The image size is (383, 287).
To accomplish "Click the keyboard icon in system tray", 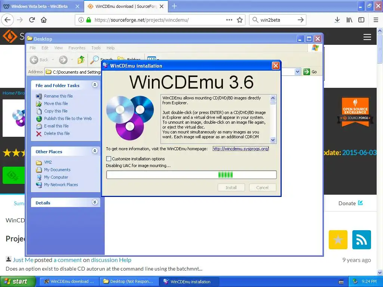I will 341,282.
